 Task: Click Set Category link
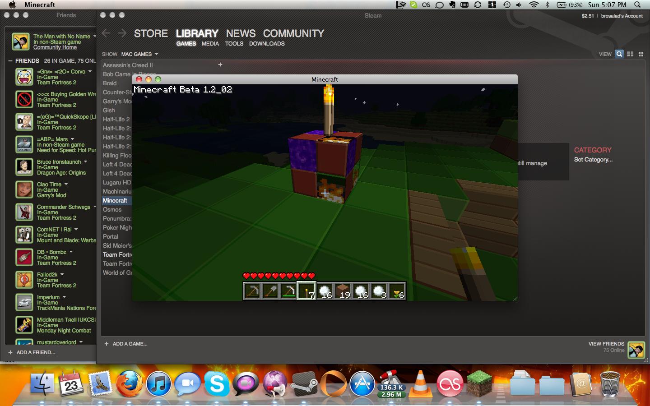point(593,159)
